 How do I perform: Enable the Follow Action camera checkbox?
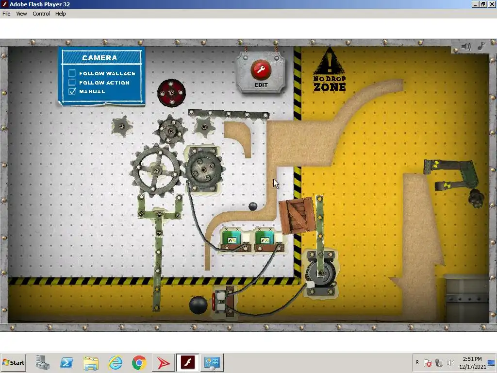(x=72, y=83)
